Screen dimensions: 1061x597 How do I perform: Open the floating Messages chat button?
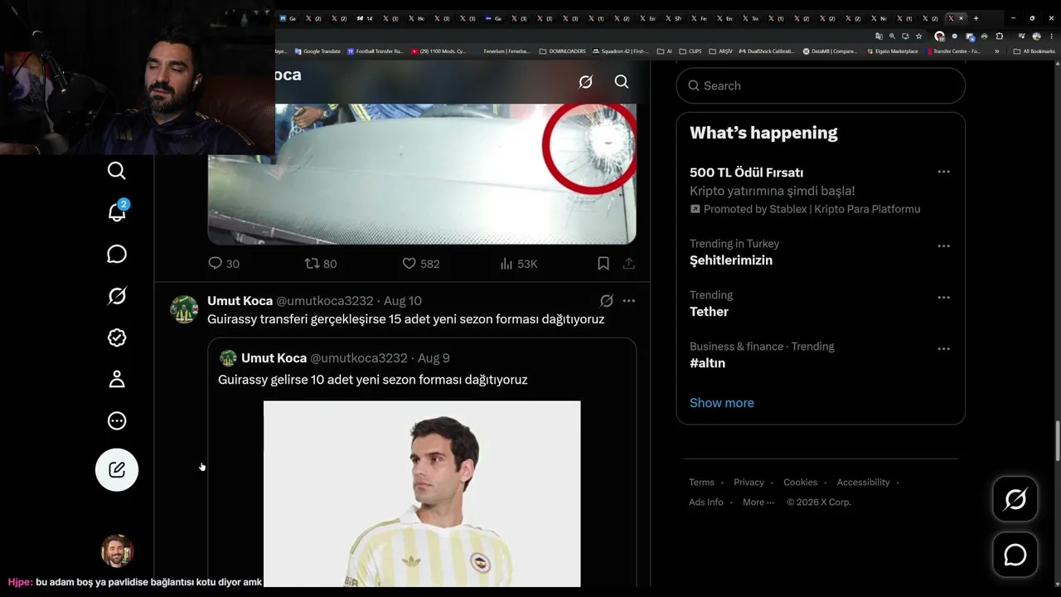tap(1015, 555)
